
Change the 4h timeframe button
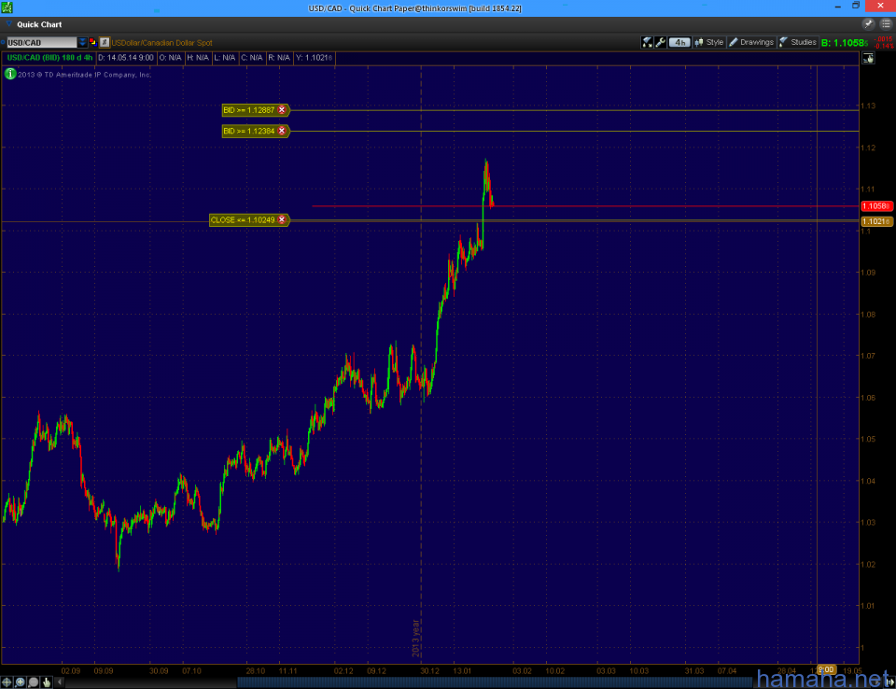pyautogui.click(x=679, y=42)
